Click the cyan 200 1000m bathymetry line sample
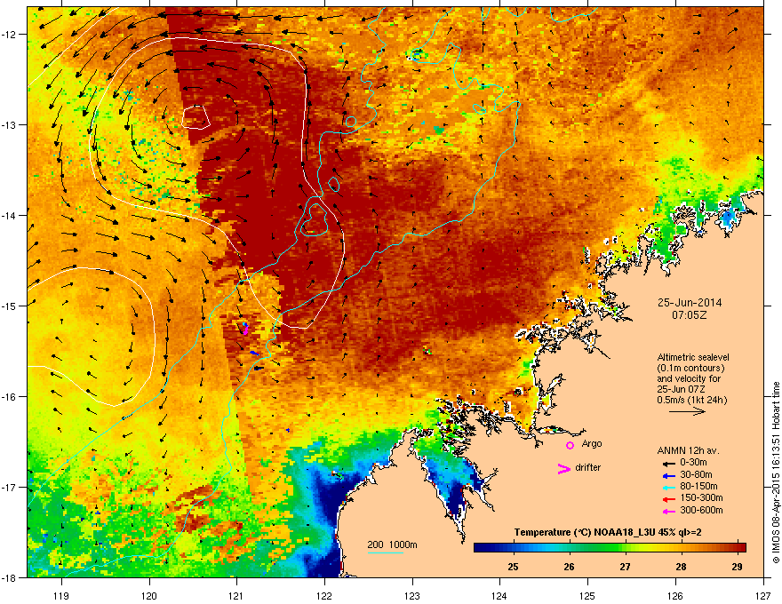The image size is (782, 604). pyautogui.click(x=386, y=553)
